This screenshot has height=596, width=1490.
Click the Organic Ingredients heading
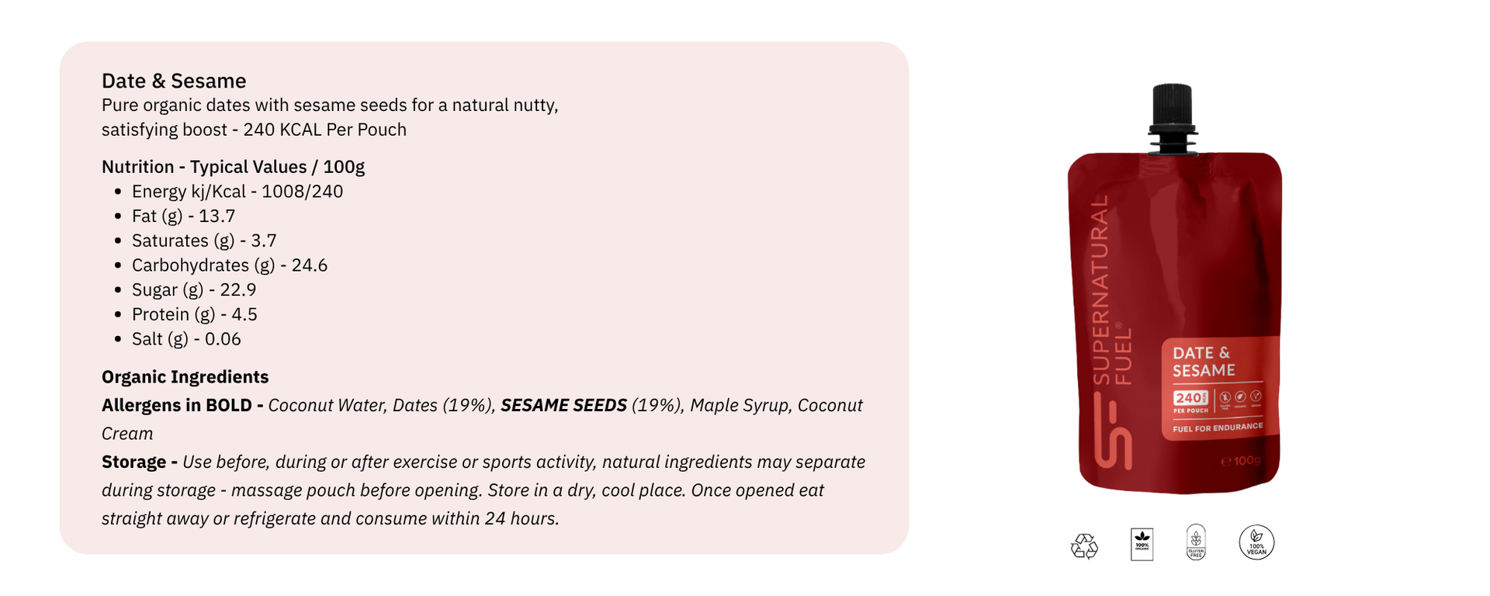[x=185, y=377]
